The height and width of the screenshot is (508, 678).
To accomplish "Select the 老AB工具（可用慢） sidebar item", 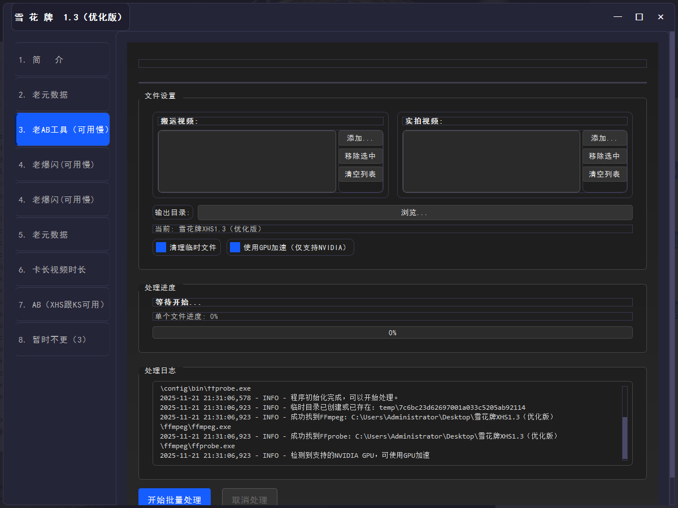I will [62, 129].
